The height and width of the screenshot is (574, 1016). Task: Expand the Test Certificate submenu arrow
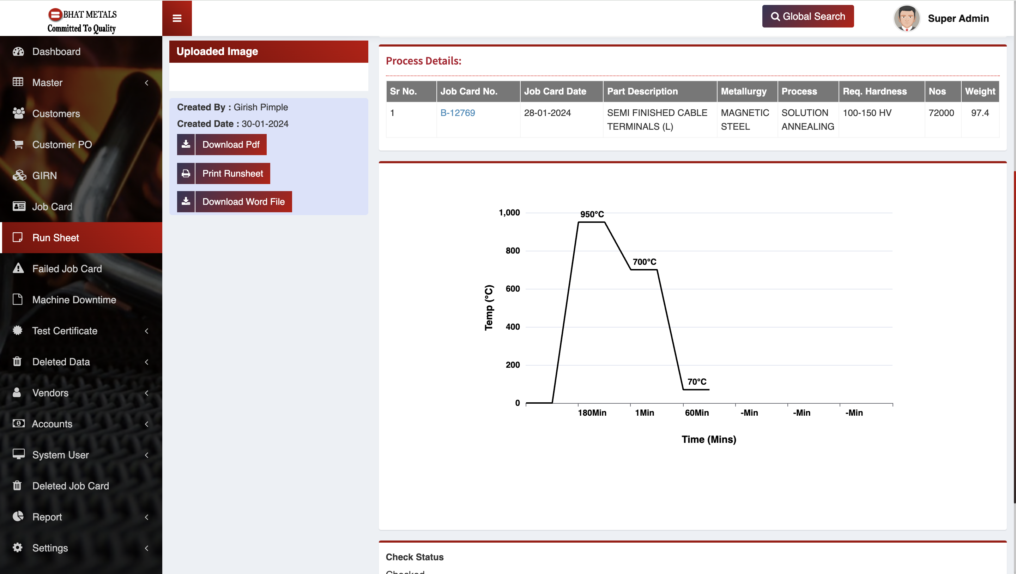tap(146, 331)
